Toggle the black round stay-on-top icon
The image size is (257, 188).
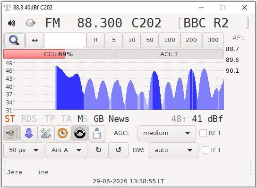click(x=80, y=133)
